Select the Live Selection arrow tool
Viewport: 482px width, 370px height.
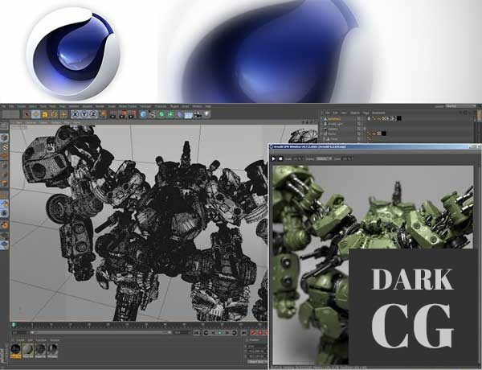(x=27, y=114)
